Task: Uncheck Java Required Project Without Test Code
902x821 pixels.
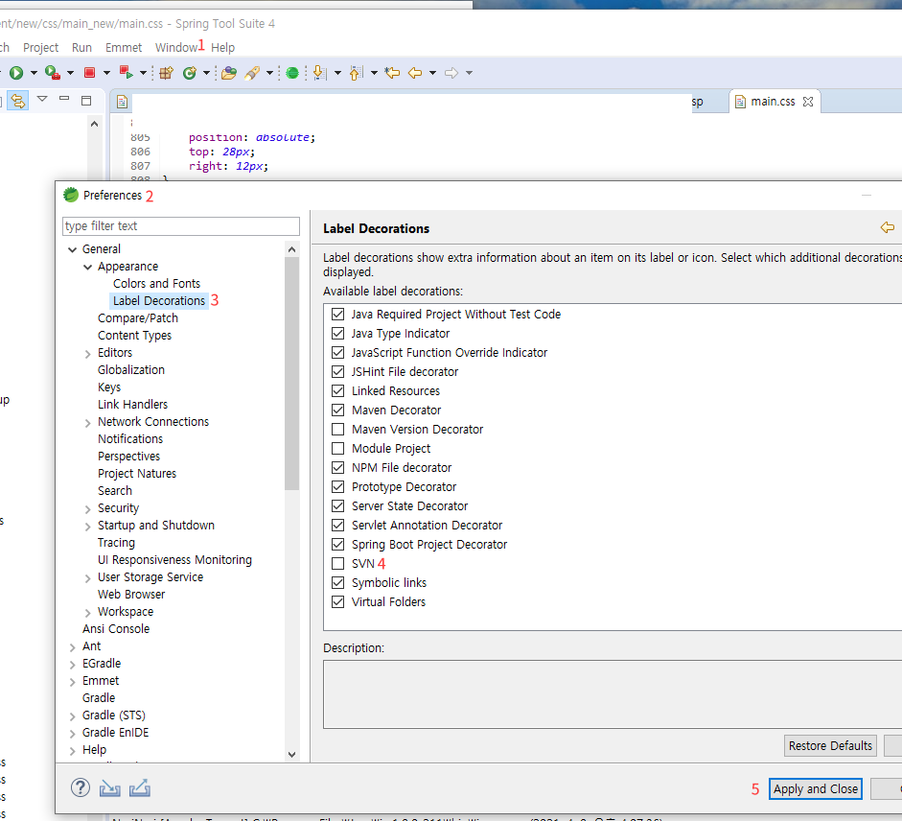Action: tap(337, 315)
